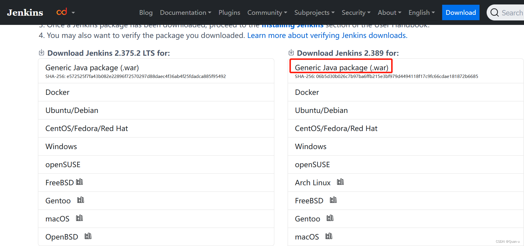
Task: Change language using English dropdown
Action: tap(422, 12)
